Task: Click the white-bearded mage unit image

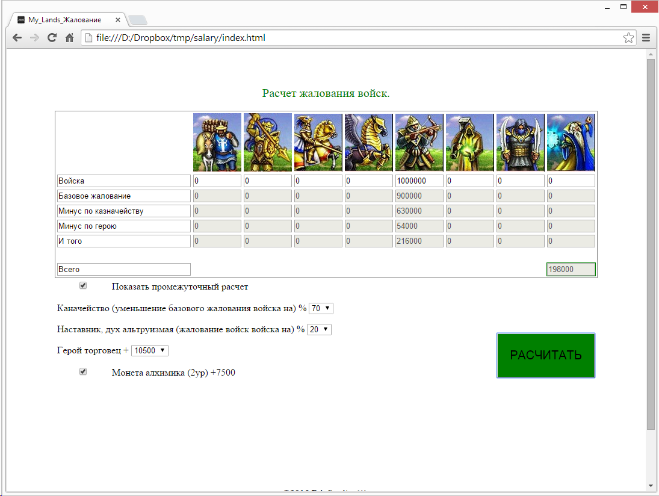Action: 571,143
